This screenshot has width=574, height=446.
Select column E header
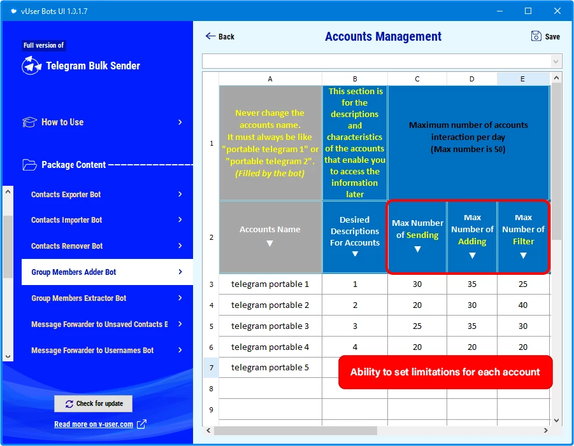(523, 79)
